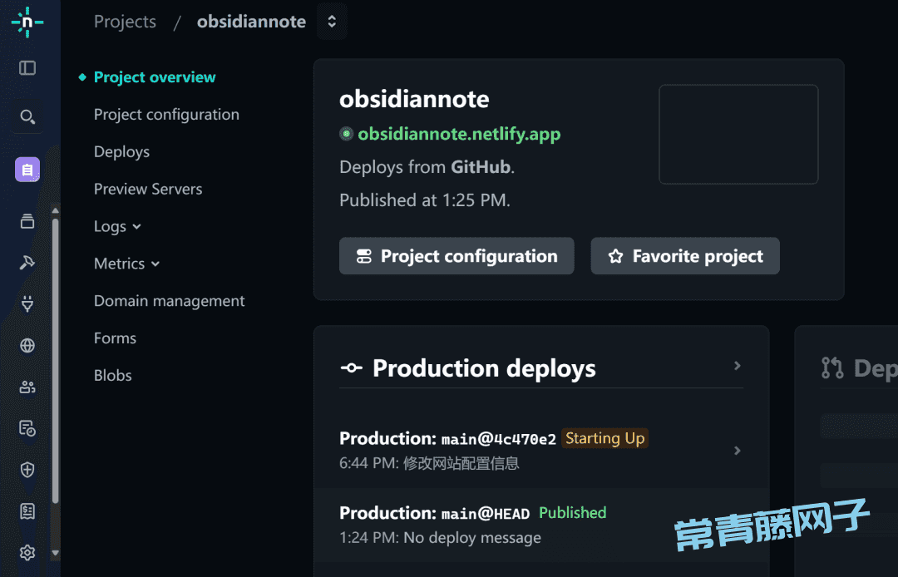Open the search icon in sidebar
The width and height of the screenshot is (898, 577).
point(27,116)
